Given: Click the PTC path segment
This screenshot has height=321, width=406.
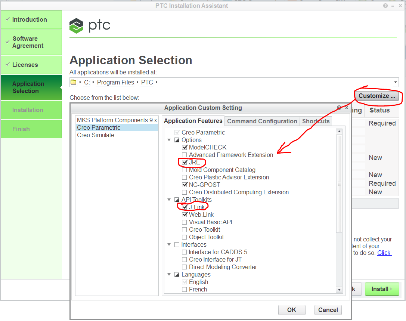Looking at the screenshot, I should point(147,82).
